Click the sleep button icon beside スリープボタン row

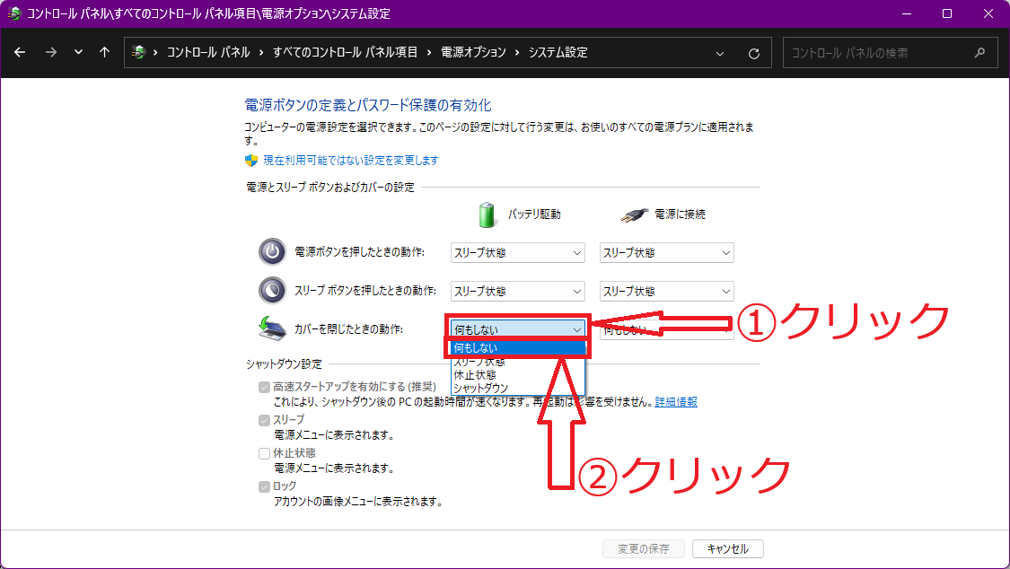[273, 290]
